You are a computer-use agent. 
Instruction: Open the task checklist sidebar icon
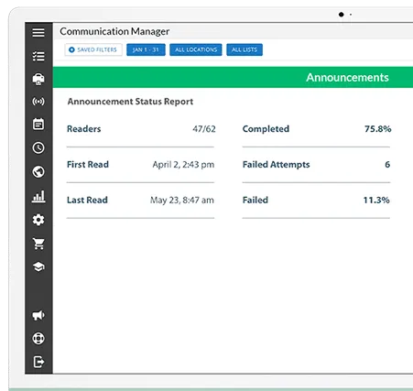(x=38, y=56)
